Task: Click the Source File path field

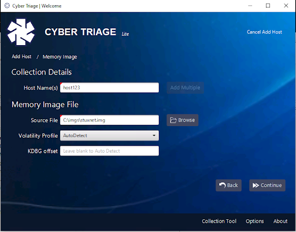Action: [109, 120]
